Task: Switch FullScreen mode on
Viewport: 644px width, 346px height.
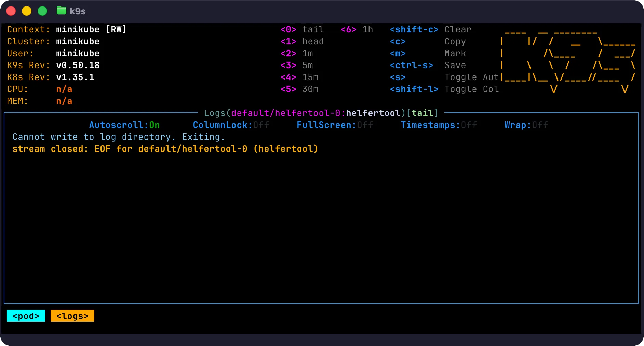Action: (335, 125)
